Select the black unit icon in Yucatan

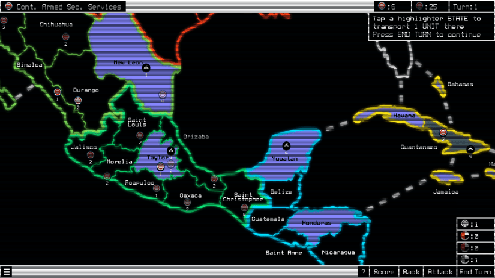pos(286,146)
